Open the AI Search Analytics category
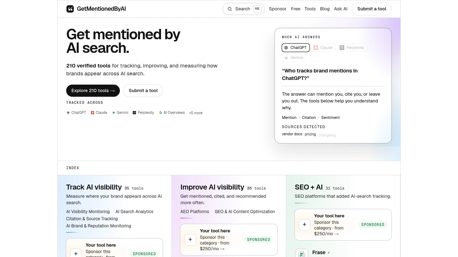This screenshot has width=458, height=257. (134, 212)
